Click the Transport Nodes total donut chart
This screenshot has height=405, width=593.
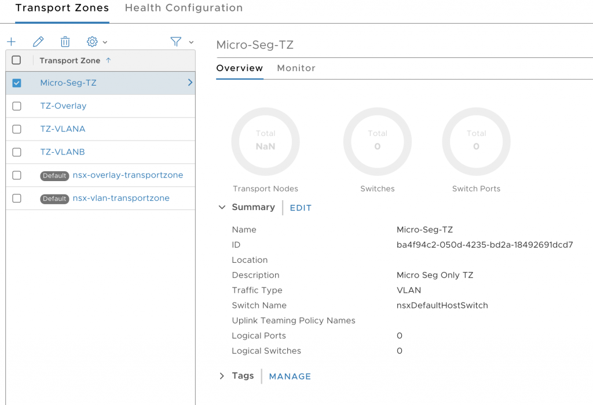pos(265,141)
